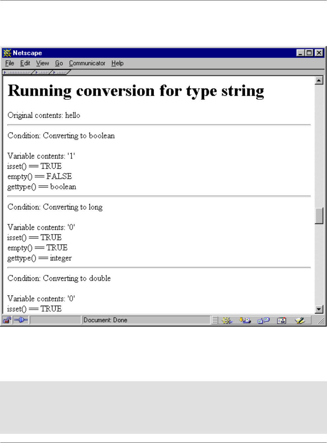Open the Edit menu
Image resolution: width=327 pixels, height=443 pixels.
pyautogui.click(x=25, y=63)
